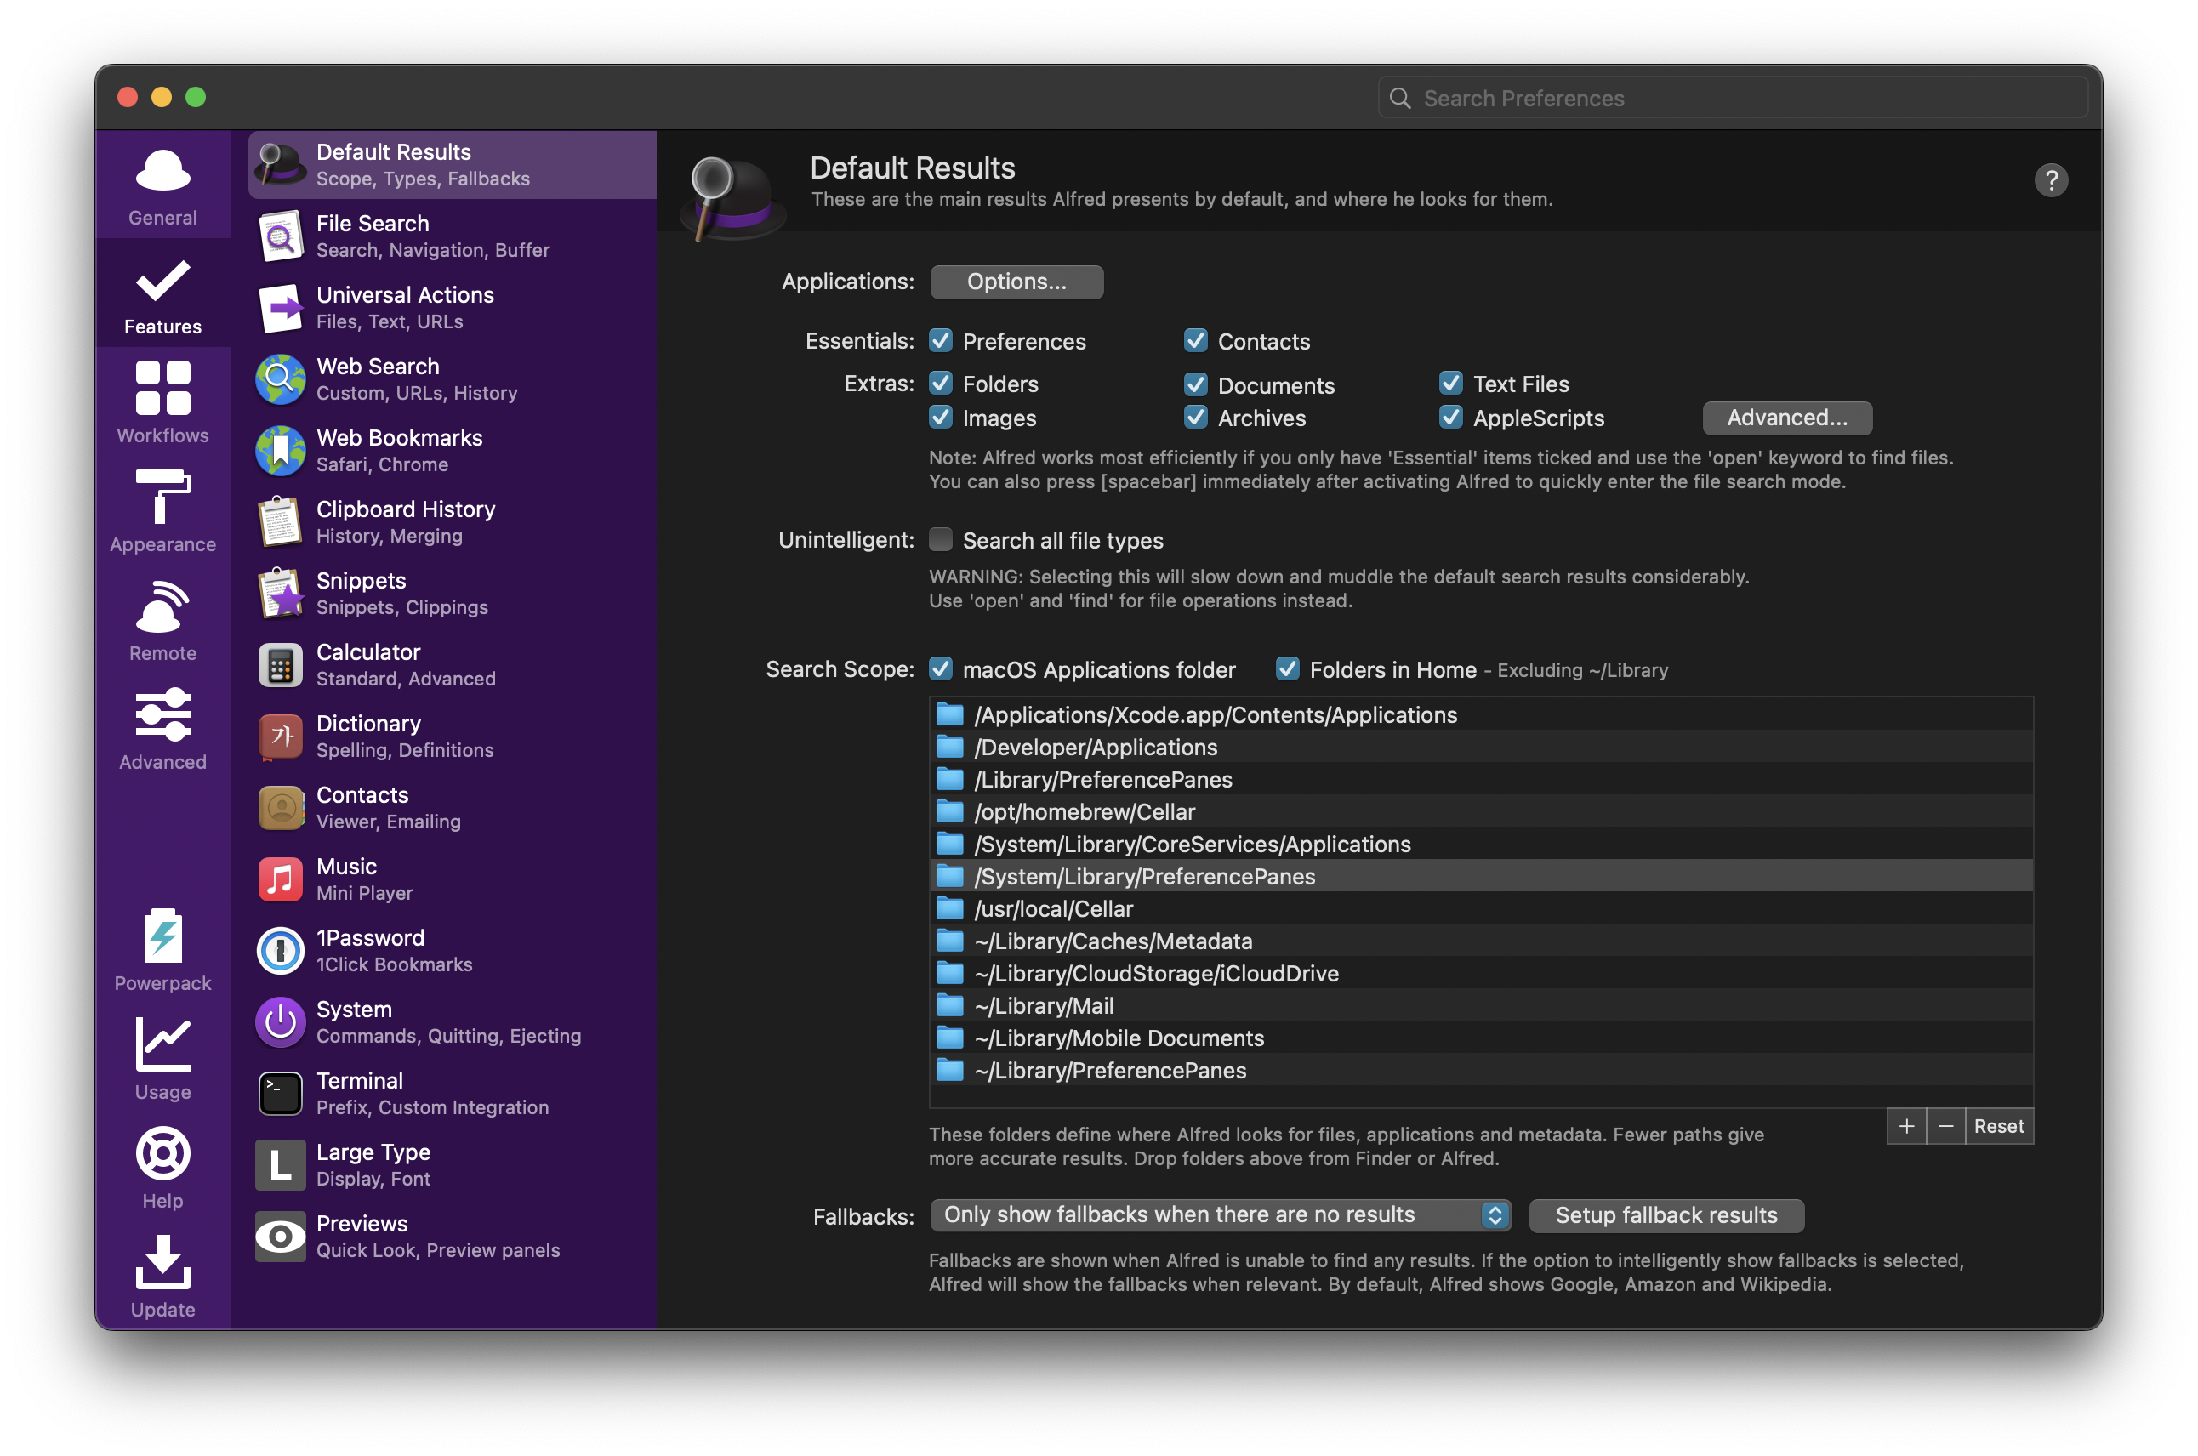
Task: Click the Calculator icon
Action: point(281,666)
